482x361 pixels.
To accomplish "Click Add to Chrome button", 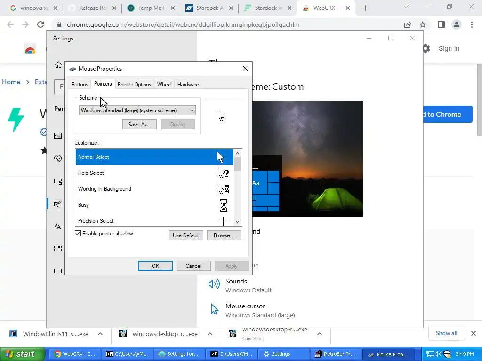I will pos(447,114).
